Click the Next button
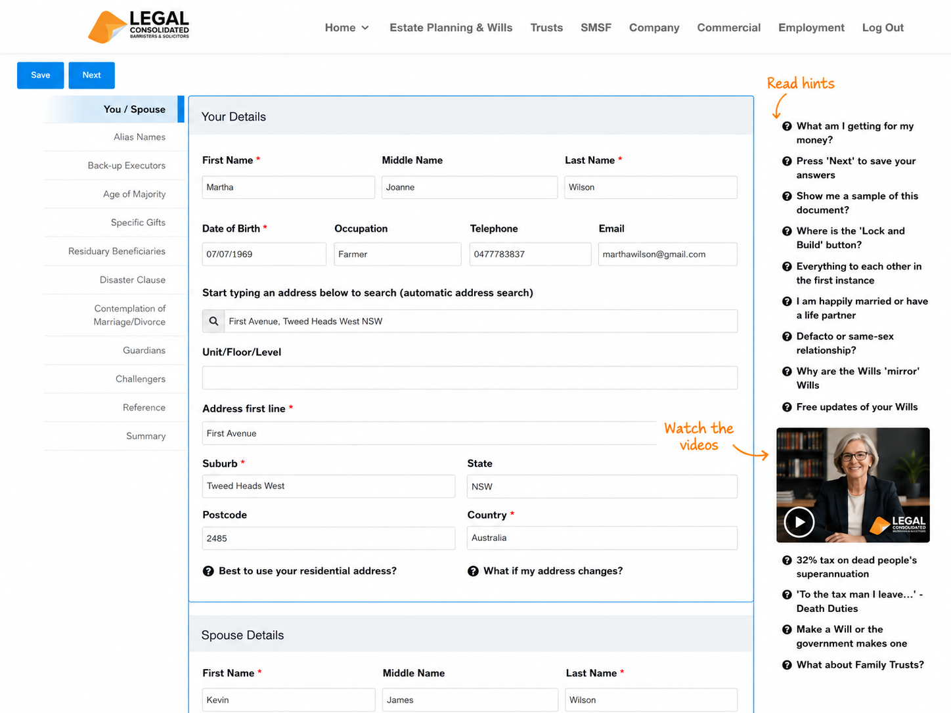 pos(91,76)
